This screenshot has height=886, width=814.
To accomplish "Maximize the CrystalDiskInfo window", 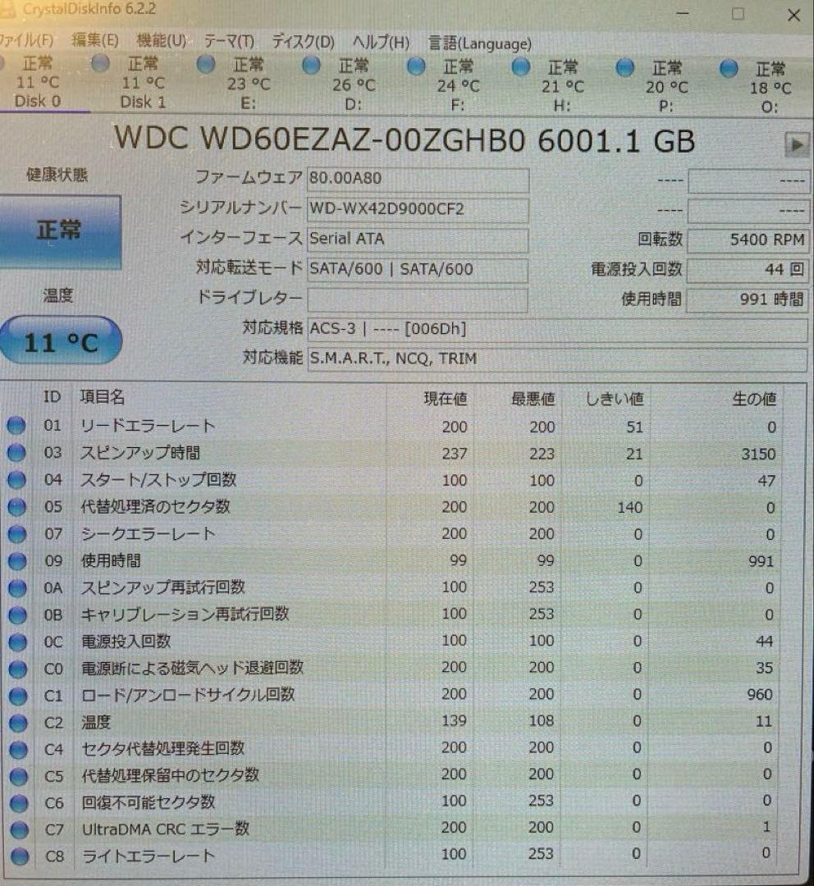I will [x=738, y=14].
